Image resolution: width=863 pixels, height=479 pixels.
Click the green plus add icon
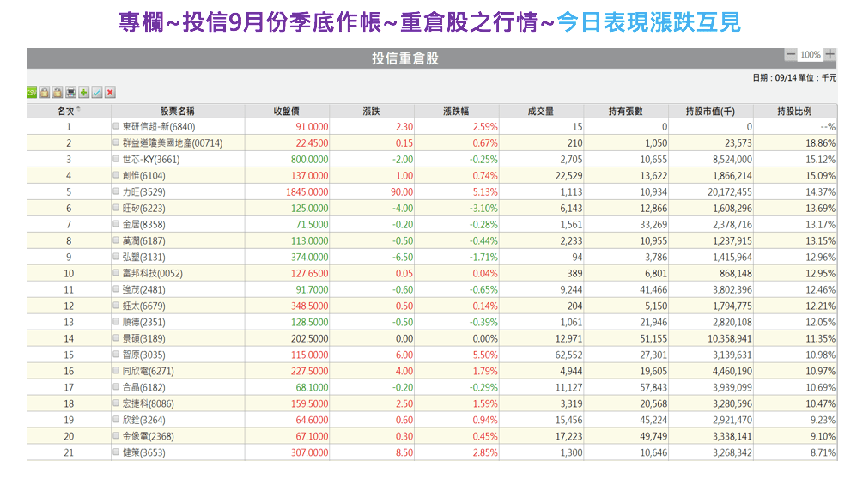tap(84, 92)
